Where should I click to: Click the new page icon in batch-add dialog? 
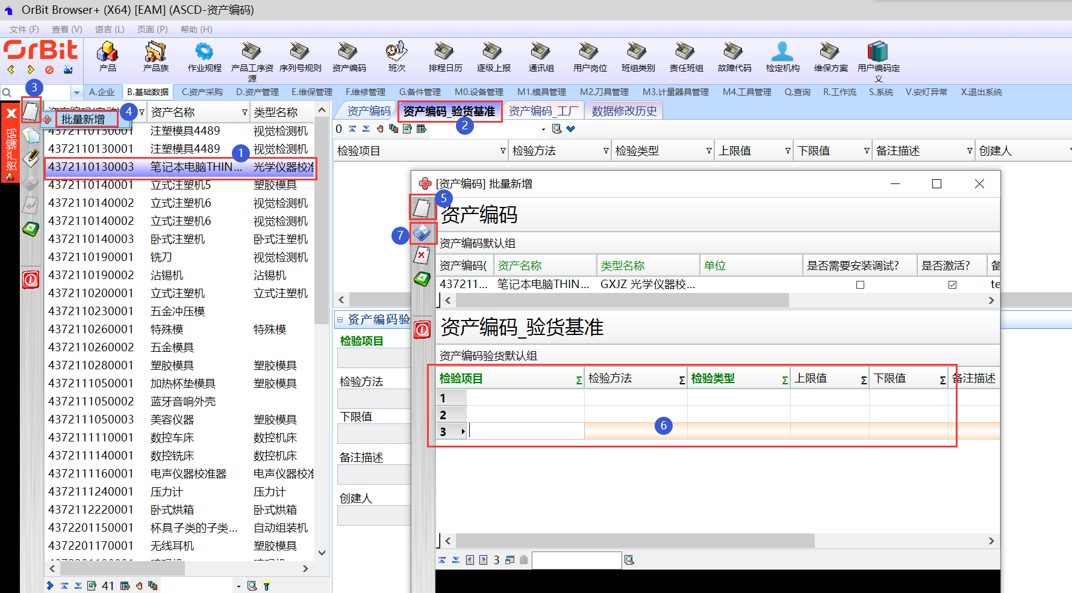coord(422,208)
